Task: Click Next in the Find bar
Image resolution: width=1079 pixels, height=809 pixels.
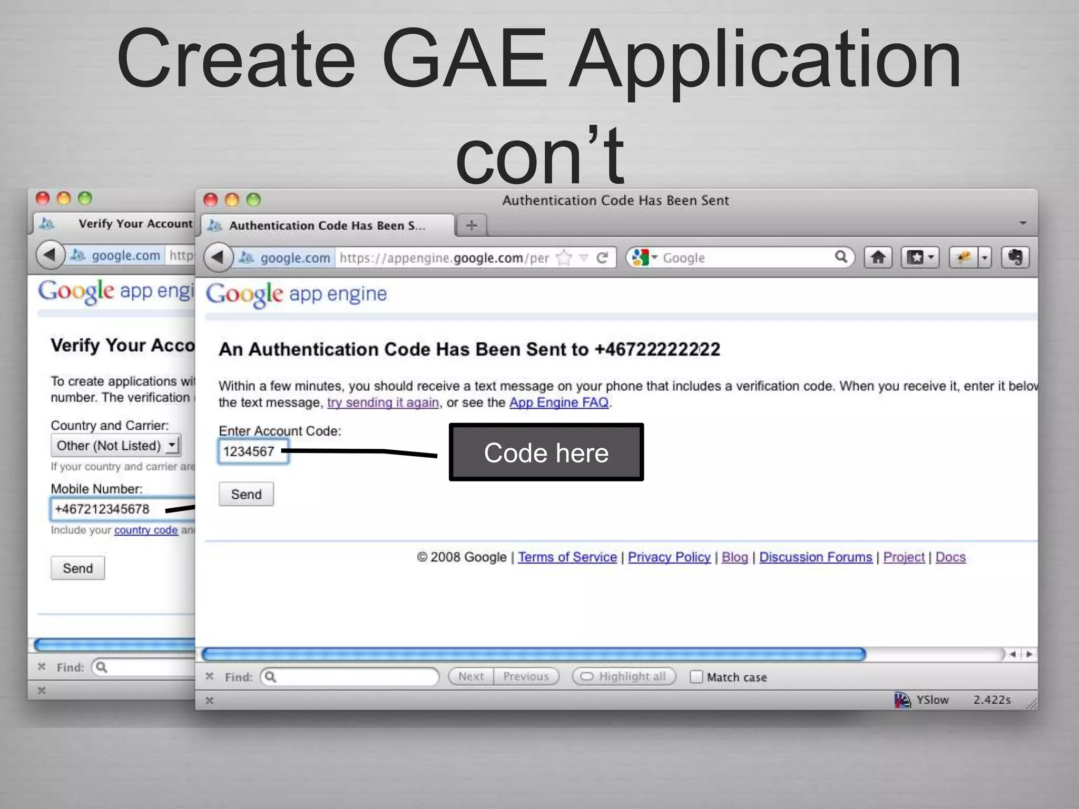Action: (471, 676)
